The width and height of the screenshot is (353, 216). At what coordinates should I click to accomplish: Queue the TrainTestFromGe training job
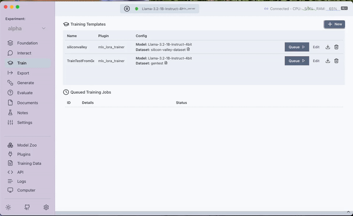(297, 61)
